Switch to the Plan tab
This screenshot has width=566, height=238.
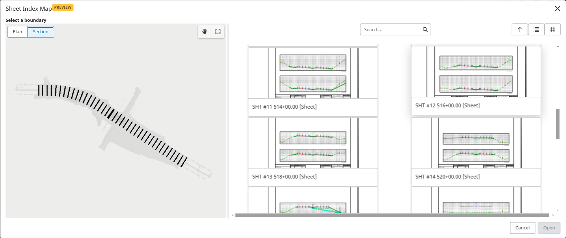tap(17, 32)
